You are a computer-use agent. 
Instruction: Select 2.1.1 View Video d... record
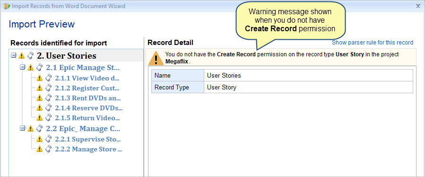tap(87, 78)
